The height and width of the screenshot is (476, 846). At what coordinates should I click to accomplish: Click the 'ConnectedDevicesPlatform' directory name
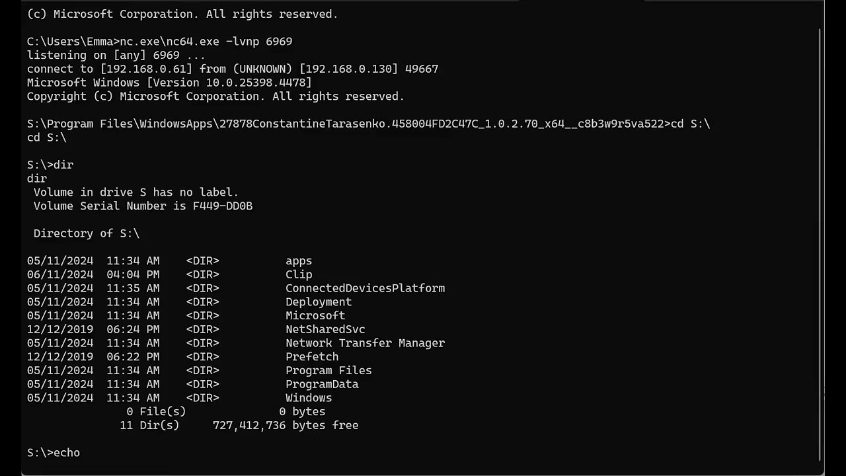[x=365, y=288]
